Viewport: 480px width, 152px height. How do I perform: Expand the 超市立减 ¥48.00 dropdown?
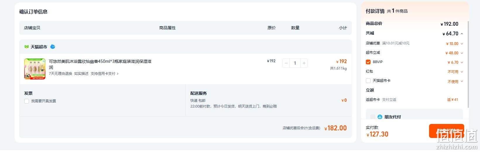(x=462, y=53)
